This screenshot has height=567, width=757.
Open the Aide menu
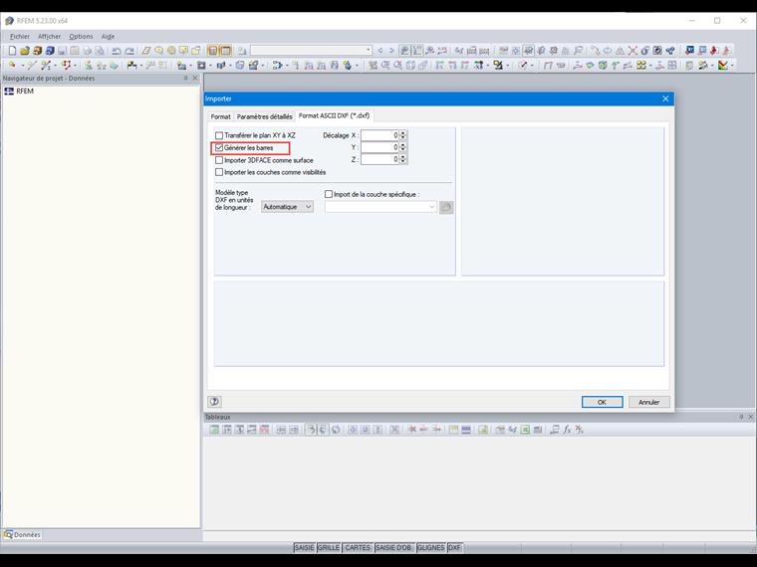(108, 36)
